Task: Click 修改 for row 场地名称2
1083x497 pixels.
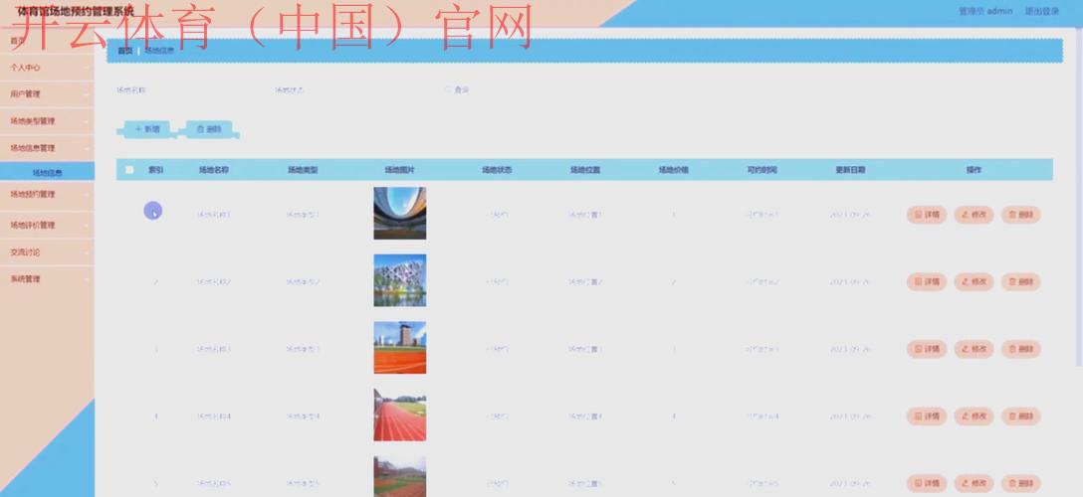Action: point(974,281)
